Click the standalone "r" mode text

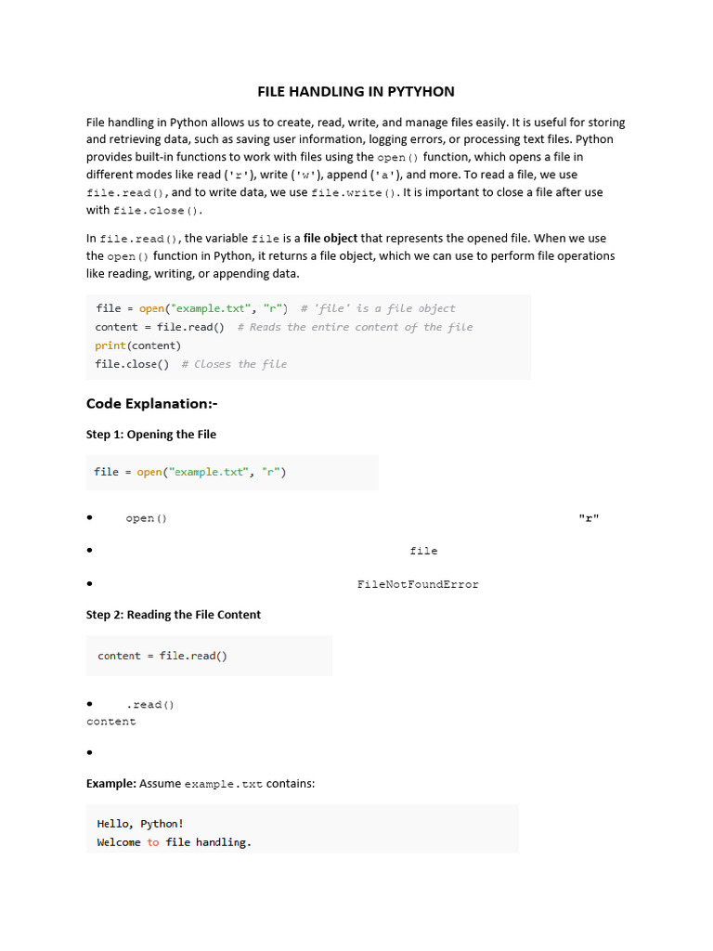[x=589, y=518]
